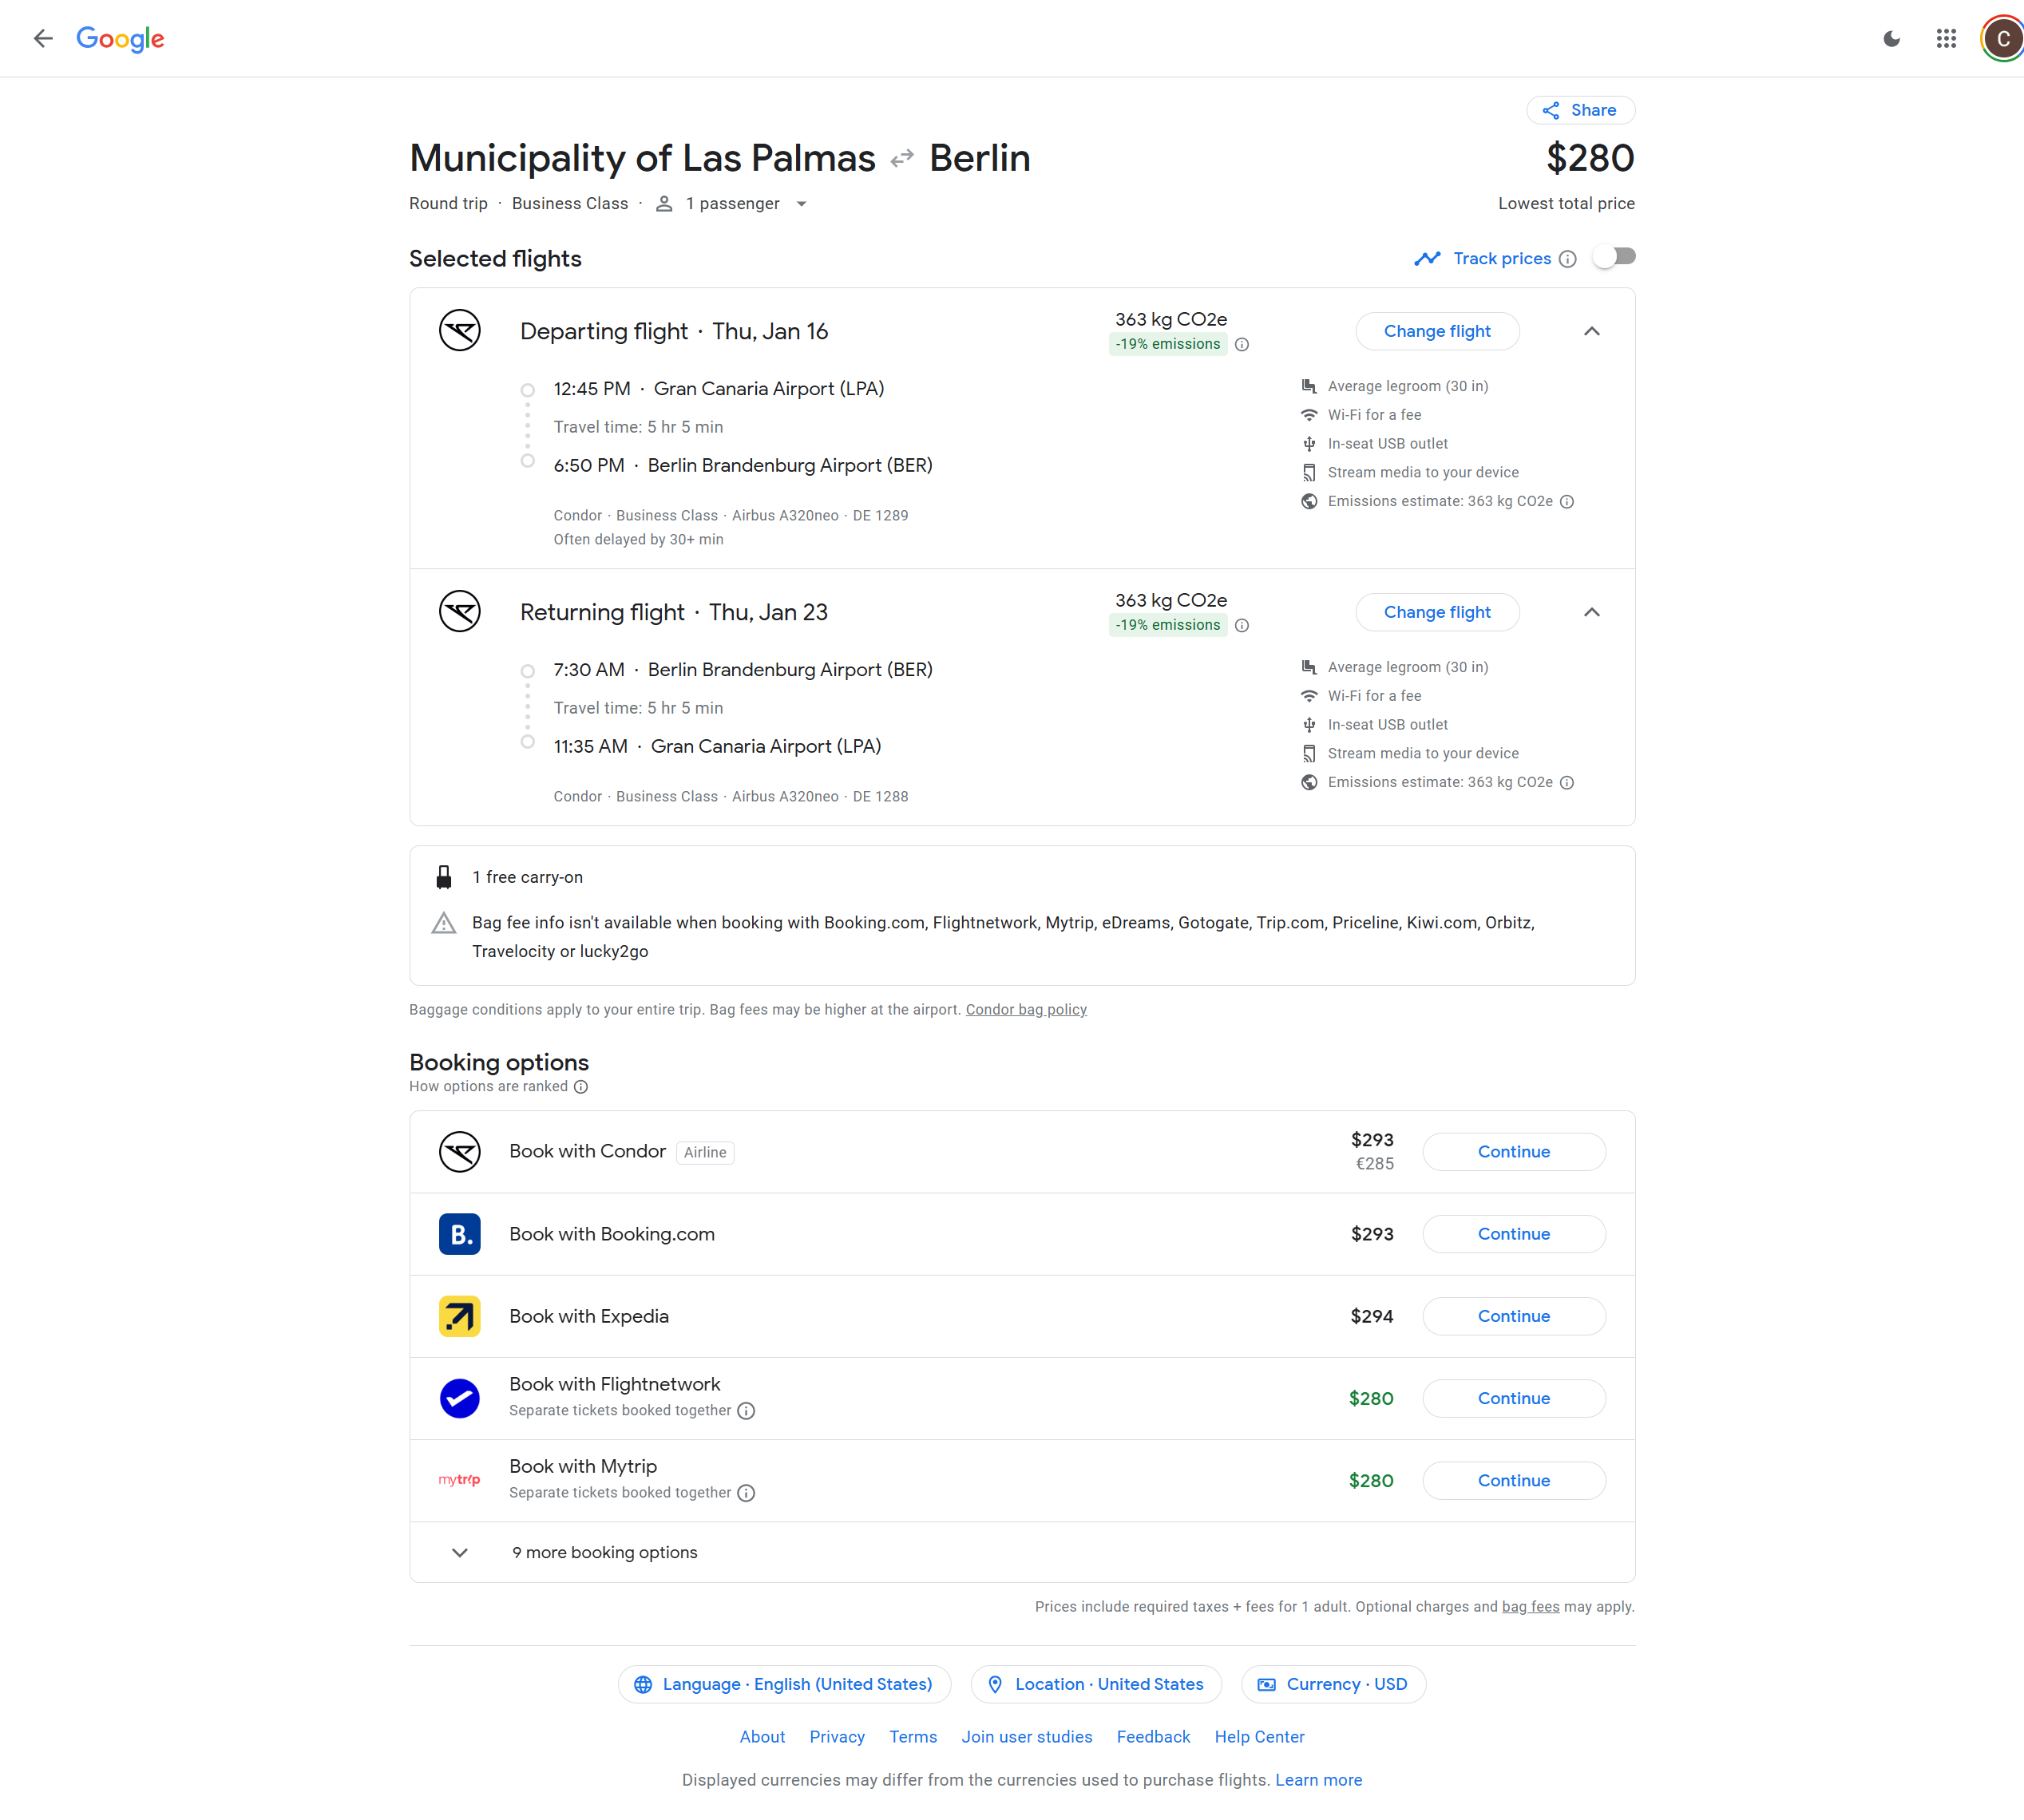Collapse the departing flight details
This screenshot has width=2024, height=1820.
[x=1591, y=331]
